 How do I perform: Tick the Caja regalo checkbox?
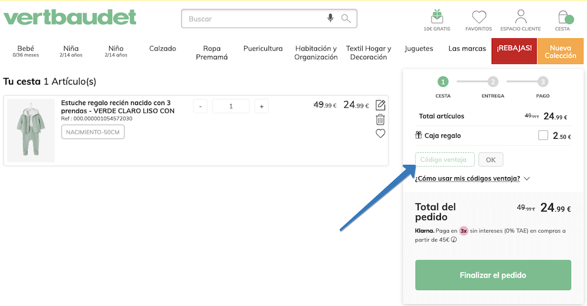tap(543, 135)
